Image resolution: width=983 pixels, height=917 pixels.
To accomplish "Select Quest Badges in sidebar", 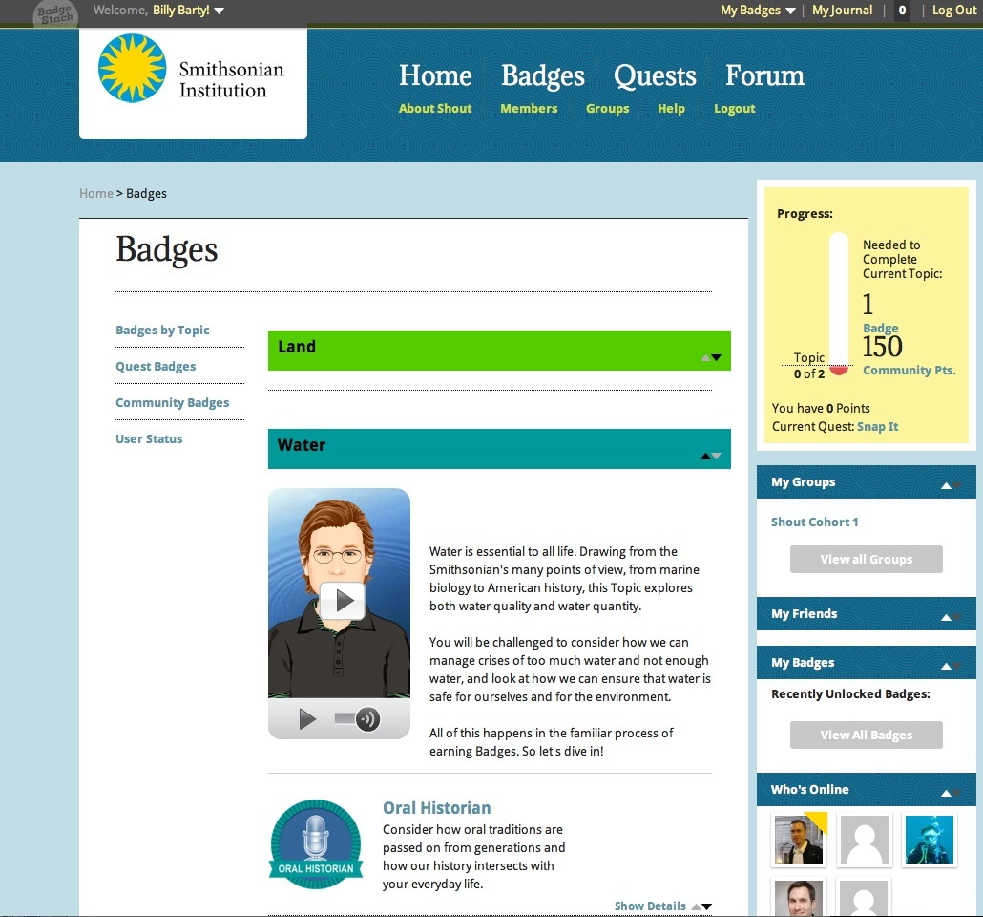I will pos(156,367).
